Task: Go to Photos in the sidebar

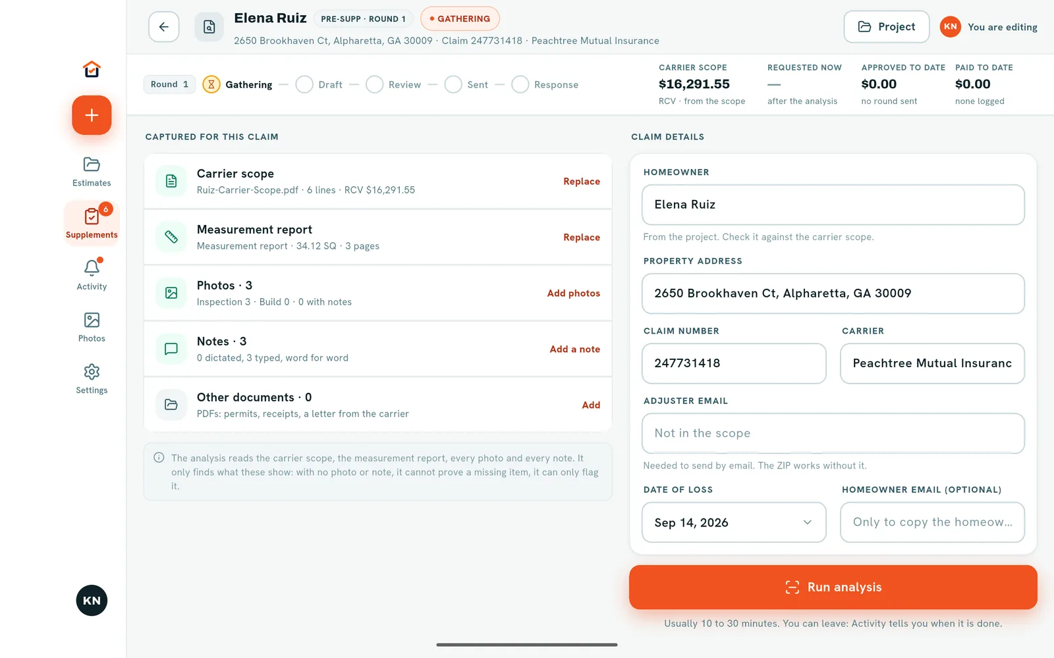Action: (x=92, y=327)
